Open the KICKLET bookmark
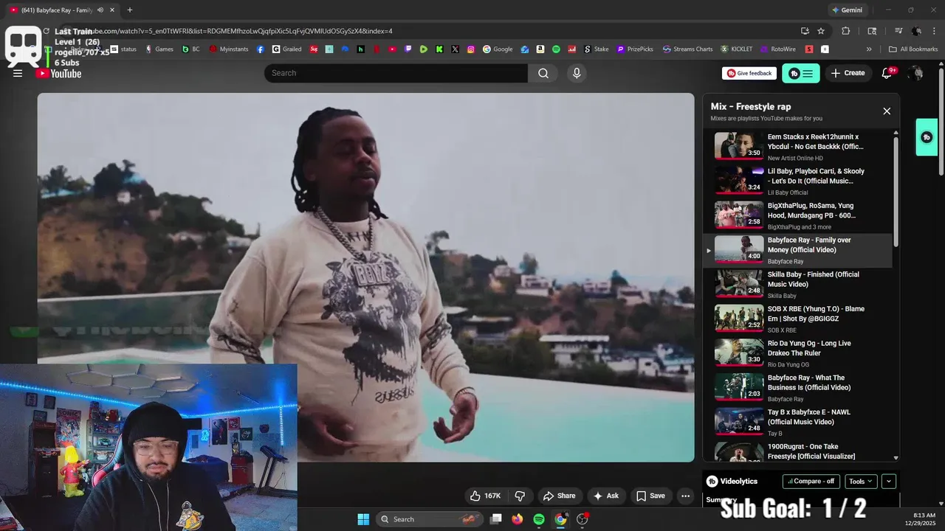The image size is (945, 531). click(x=736, y=49)
